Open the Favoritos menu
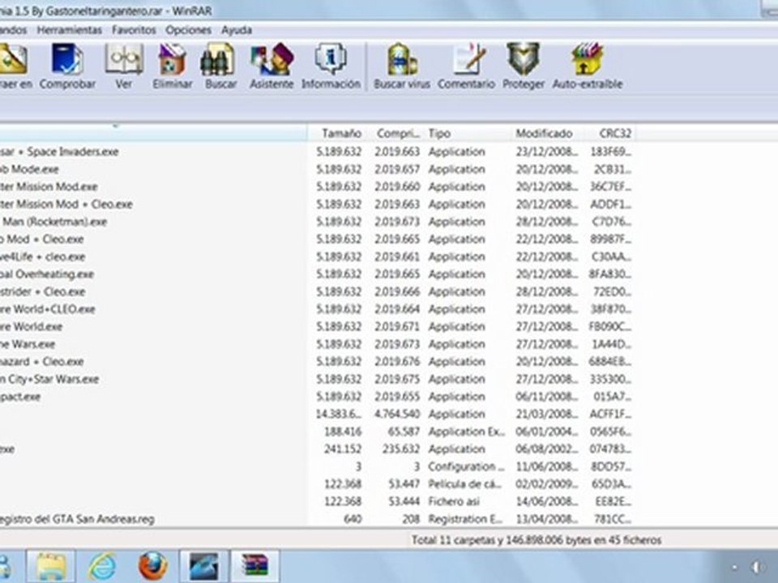778x583 pixels. click(x=134, y=30)
